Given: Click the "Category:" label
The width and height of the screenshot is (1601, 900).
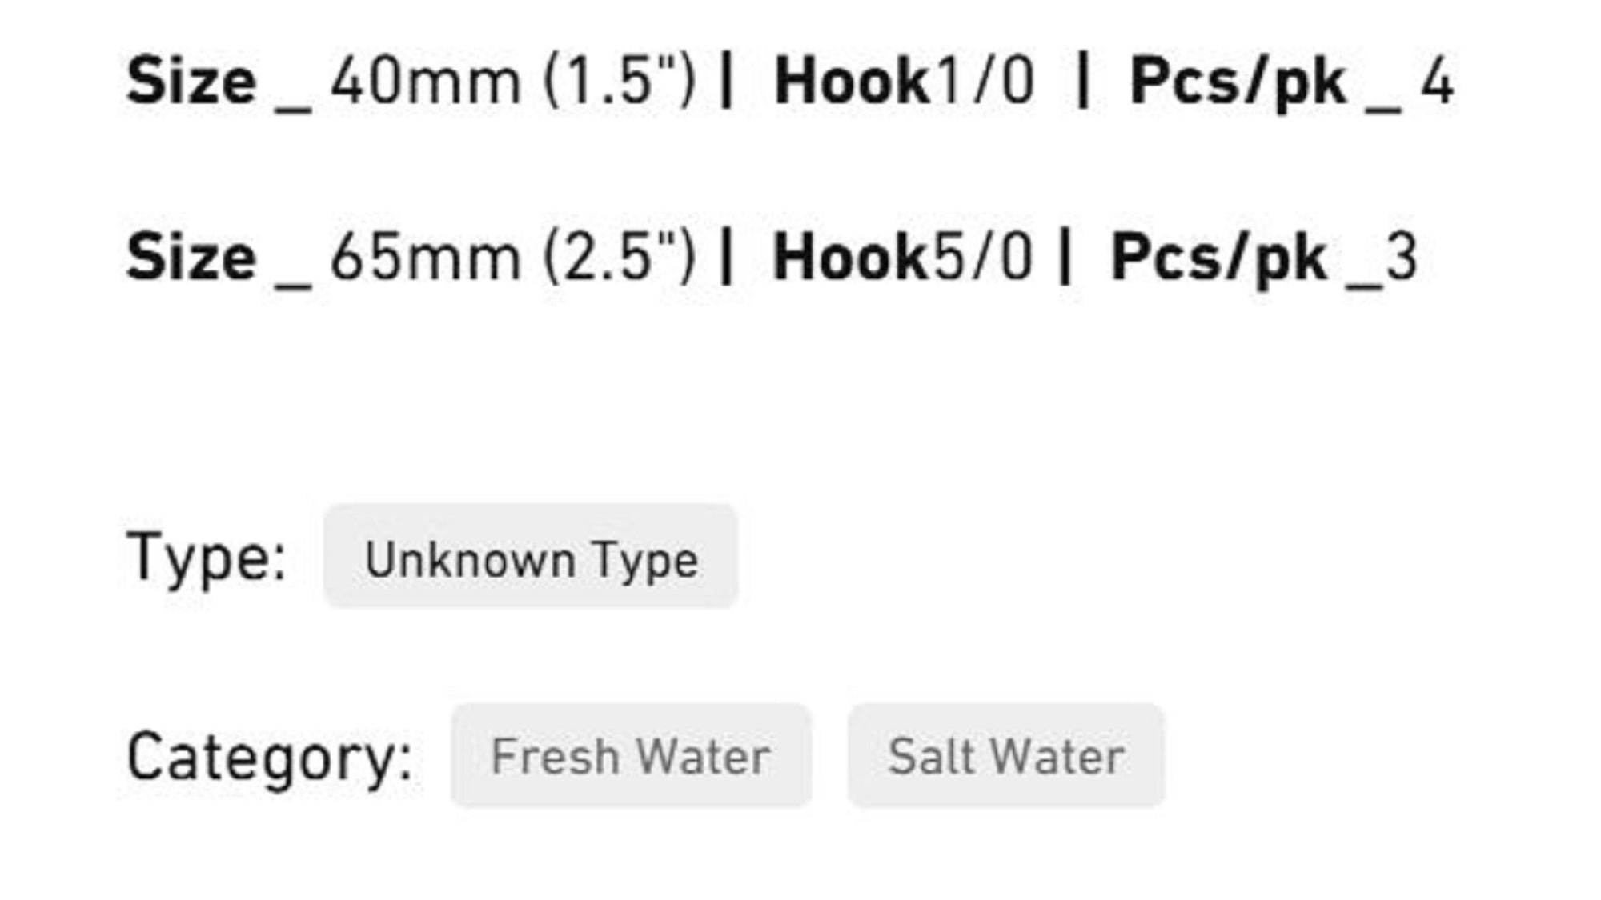Looking at the screenshot, I should coord(270,758).
